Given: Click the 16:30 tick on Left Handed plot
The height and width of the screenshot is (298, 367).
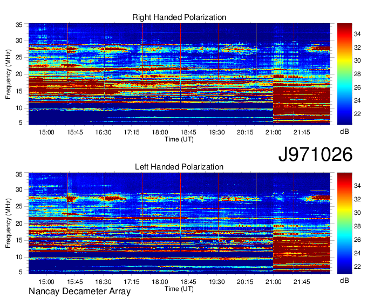Looking at the screenshot, I should 103,282.
